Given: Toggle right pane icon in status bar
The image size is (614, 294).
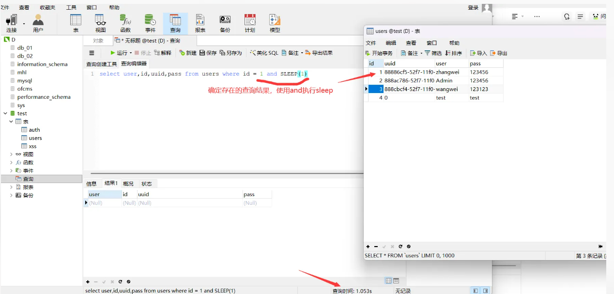Looking at the screenshot, I should point(485,291).
